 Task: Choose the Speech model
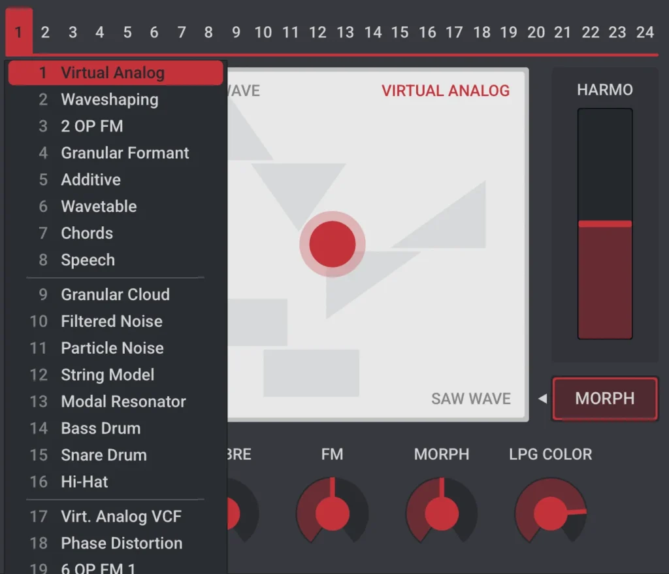(x=116, y=260)
